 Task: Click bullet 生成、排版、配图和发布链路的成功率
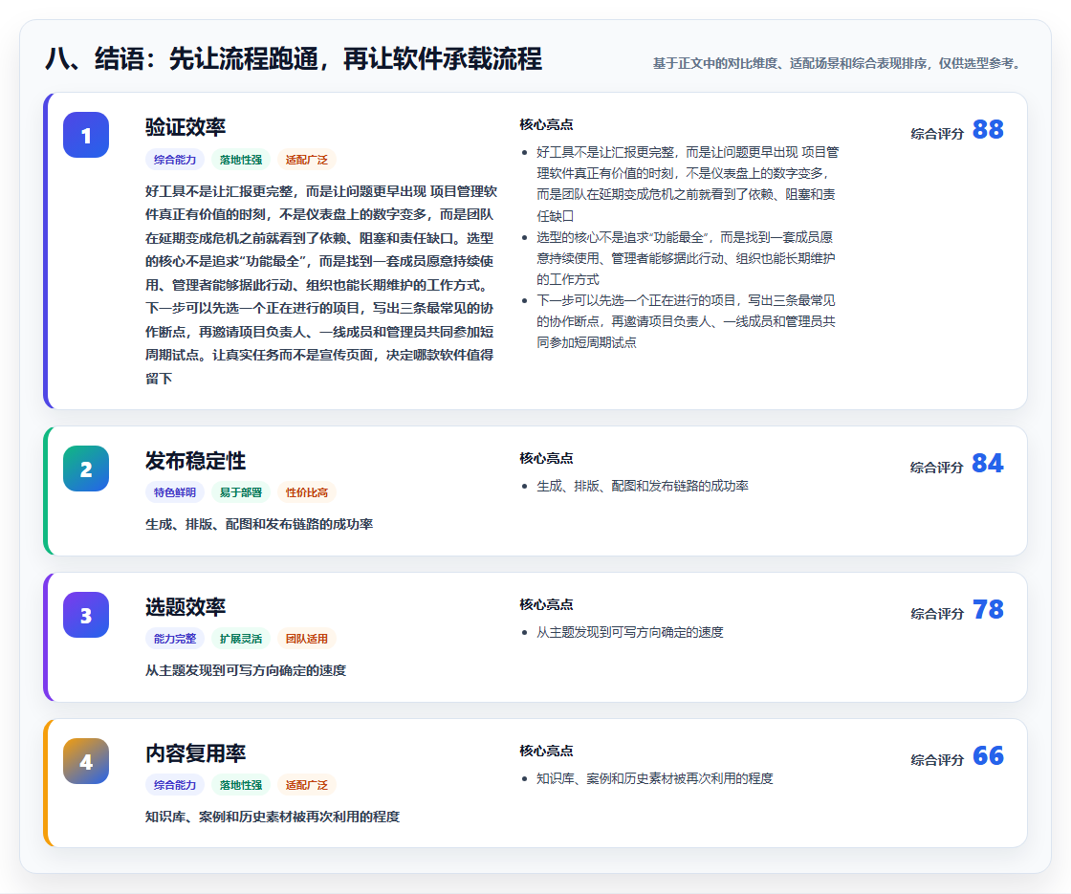pos(643,487)
